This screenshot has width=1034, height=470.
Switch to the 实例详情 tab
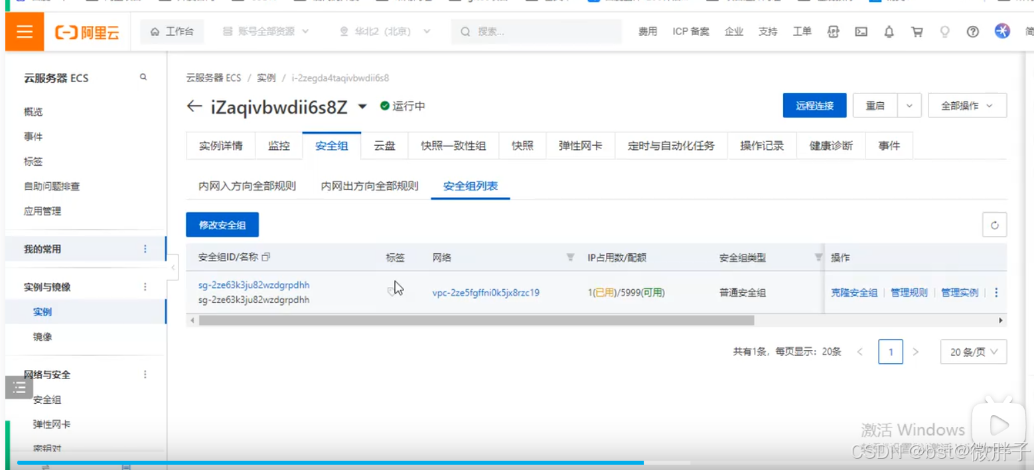pos(221,146)
